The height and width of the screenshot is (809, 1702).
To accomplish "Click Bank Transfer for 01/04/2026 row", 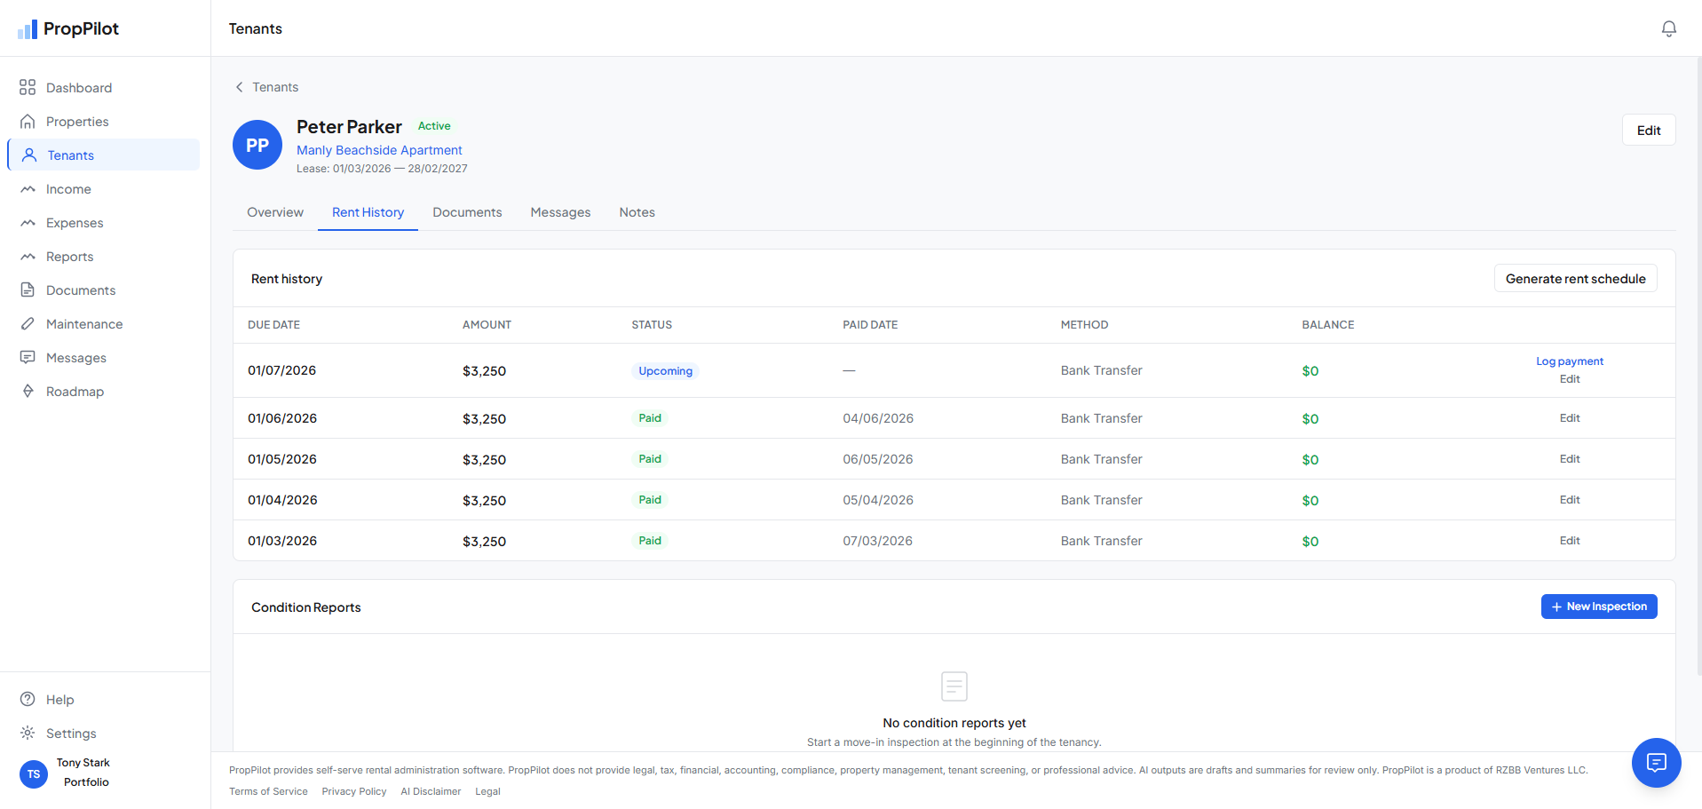I will (1101, 500).
